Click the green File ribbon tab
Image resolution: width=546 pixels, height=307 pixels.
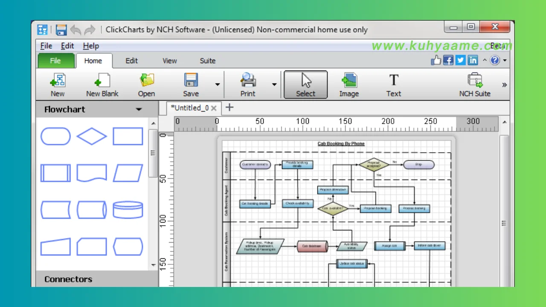56,61
